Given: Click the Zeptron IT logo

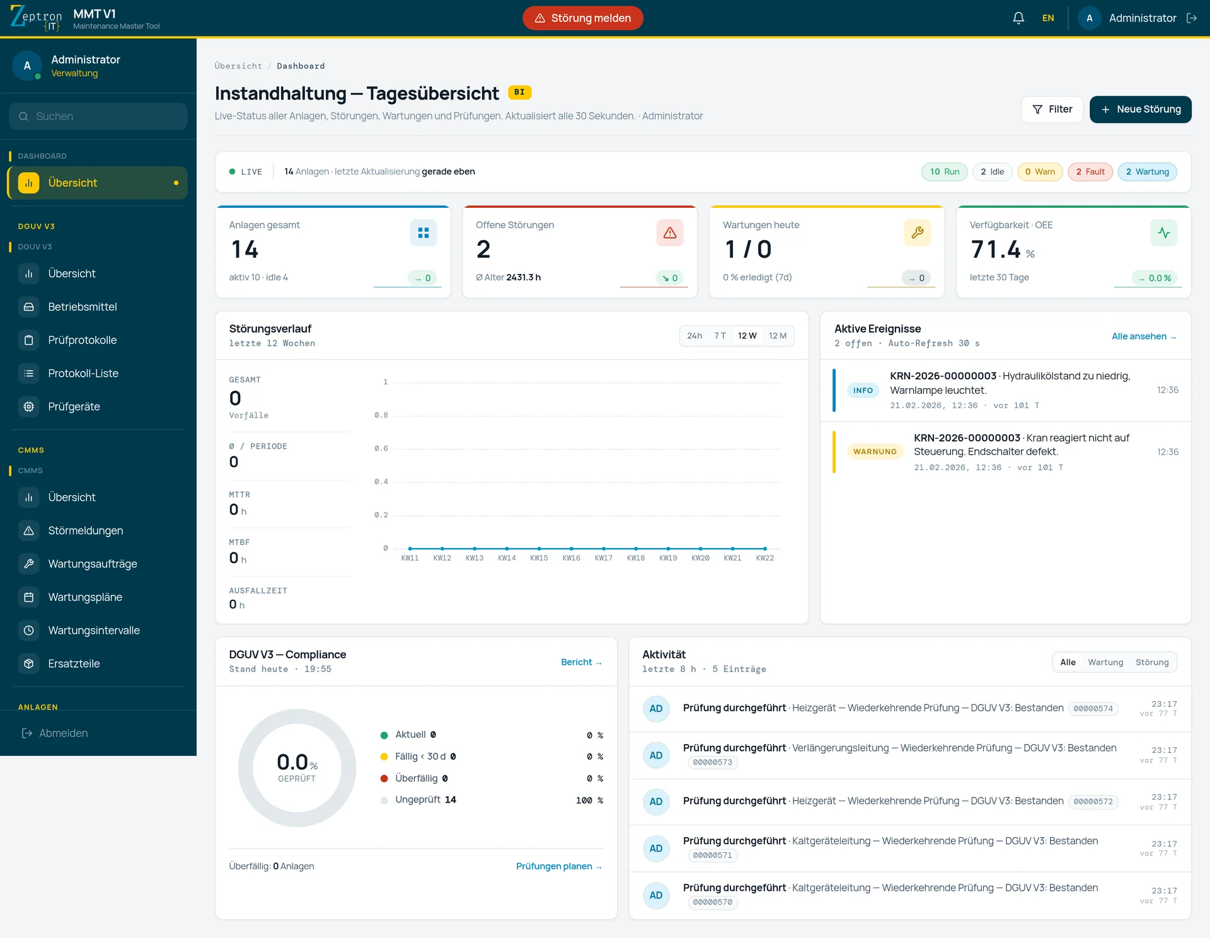Looking at the screenshot, I should coord(36,18).
